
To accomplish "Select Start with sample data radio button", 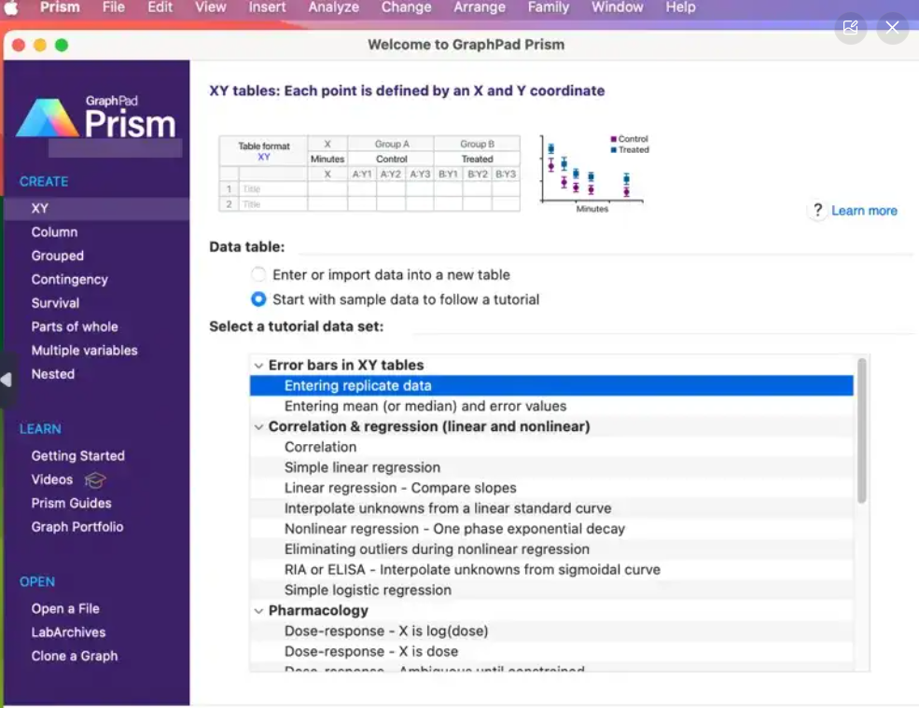I will (x=258, y=299).
